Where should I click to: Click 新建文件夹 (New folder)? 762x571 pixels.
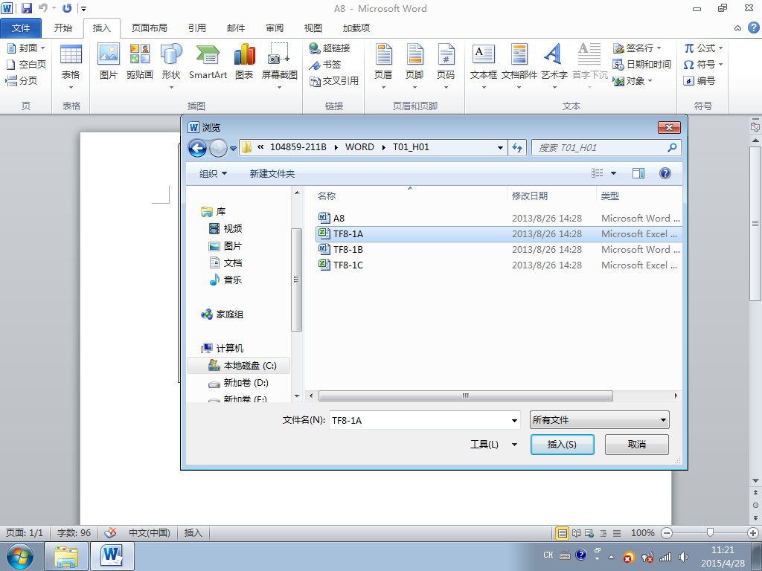272,174
